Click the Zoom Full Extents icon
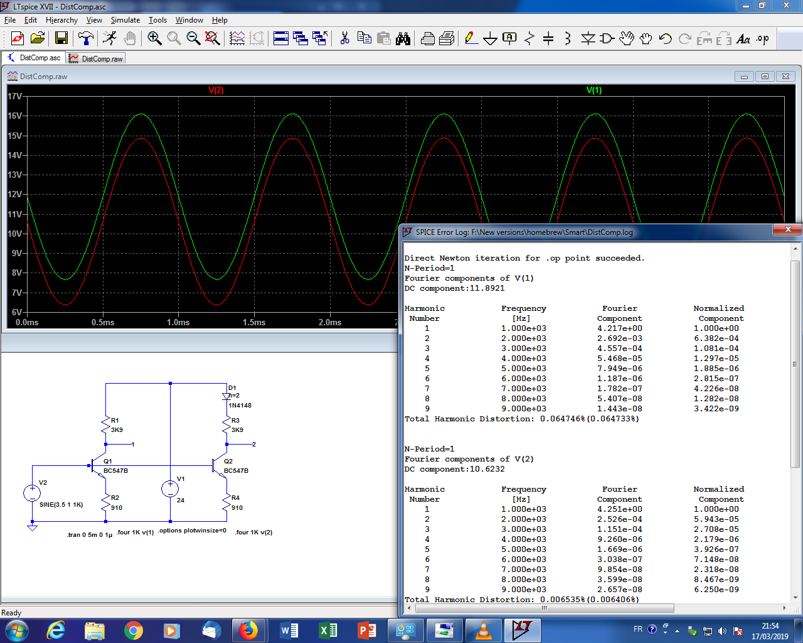Viewport: 803px width, 643px height. coord(213,39)
